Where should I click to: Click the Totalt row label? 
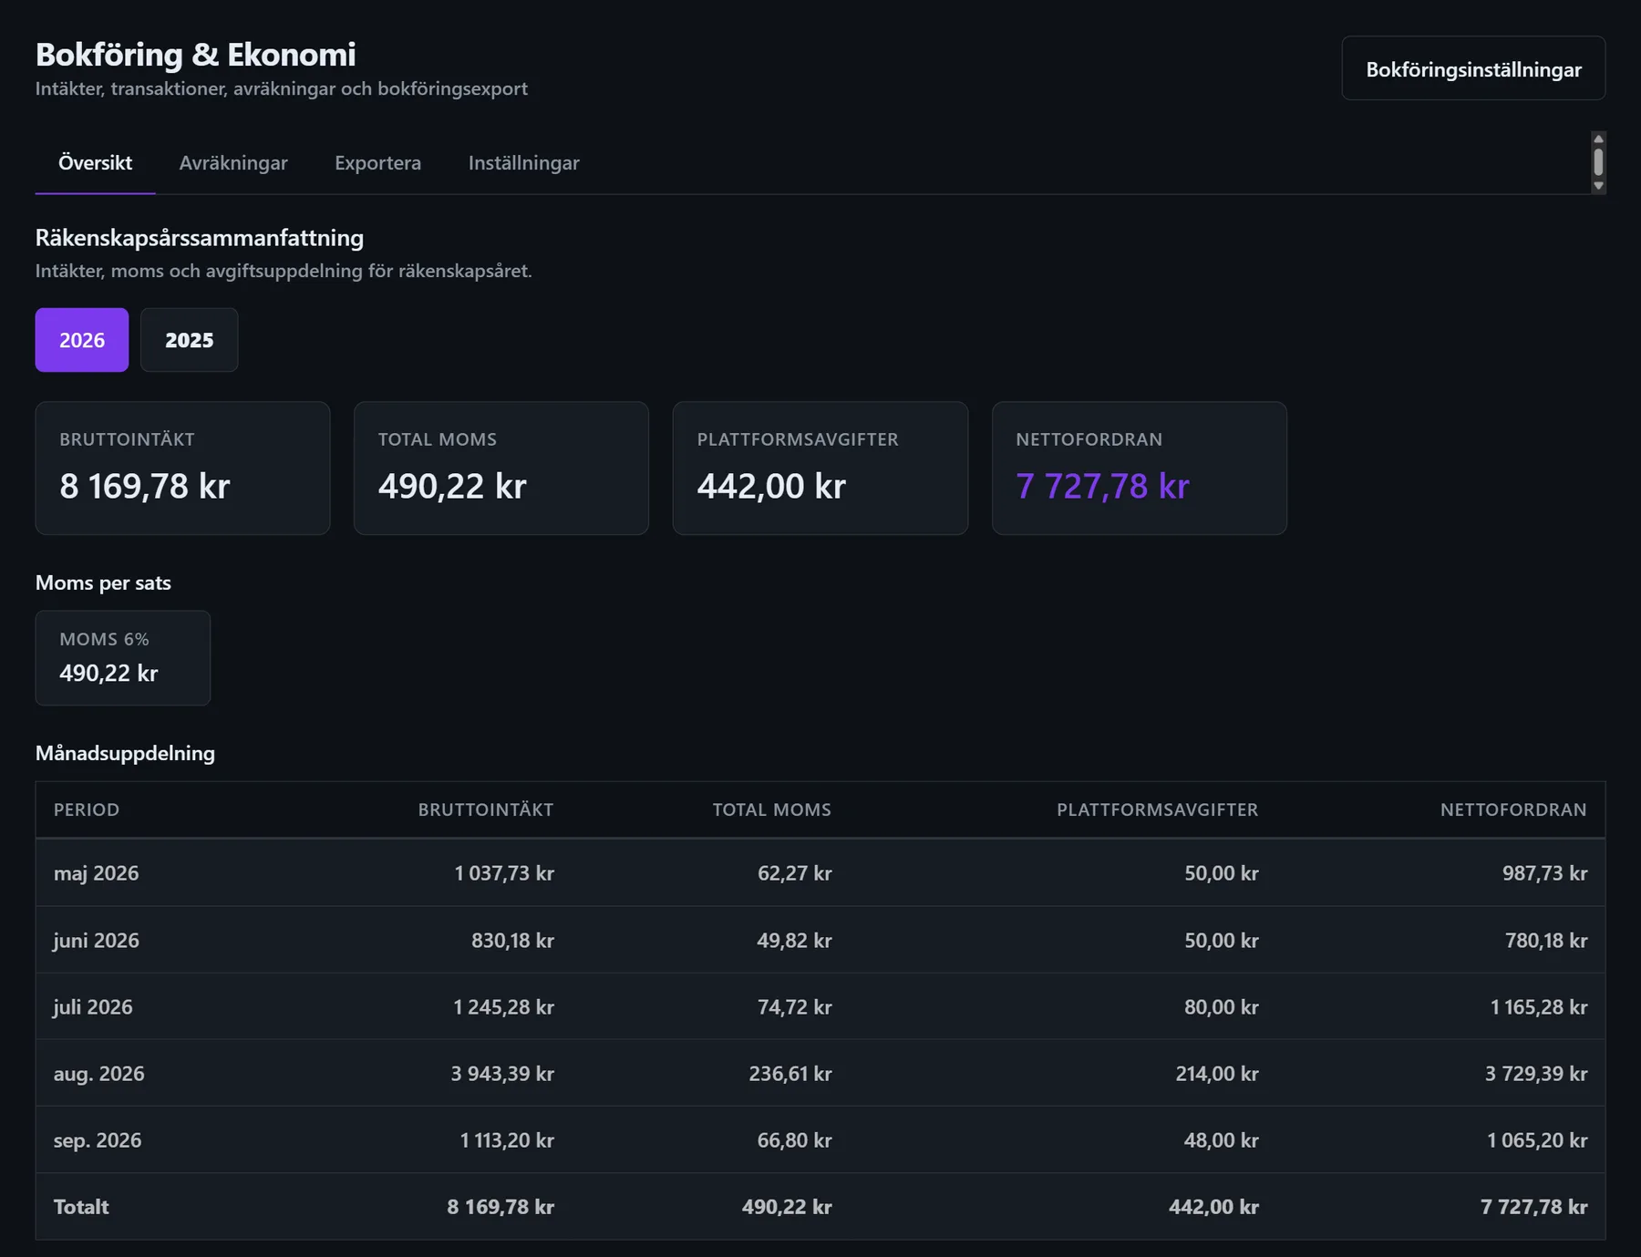click(x=81, y=1207)
